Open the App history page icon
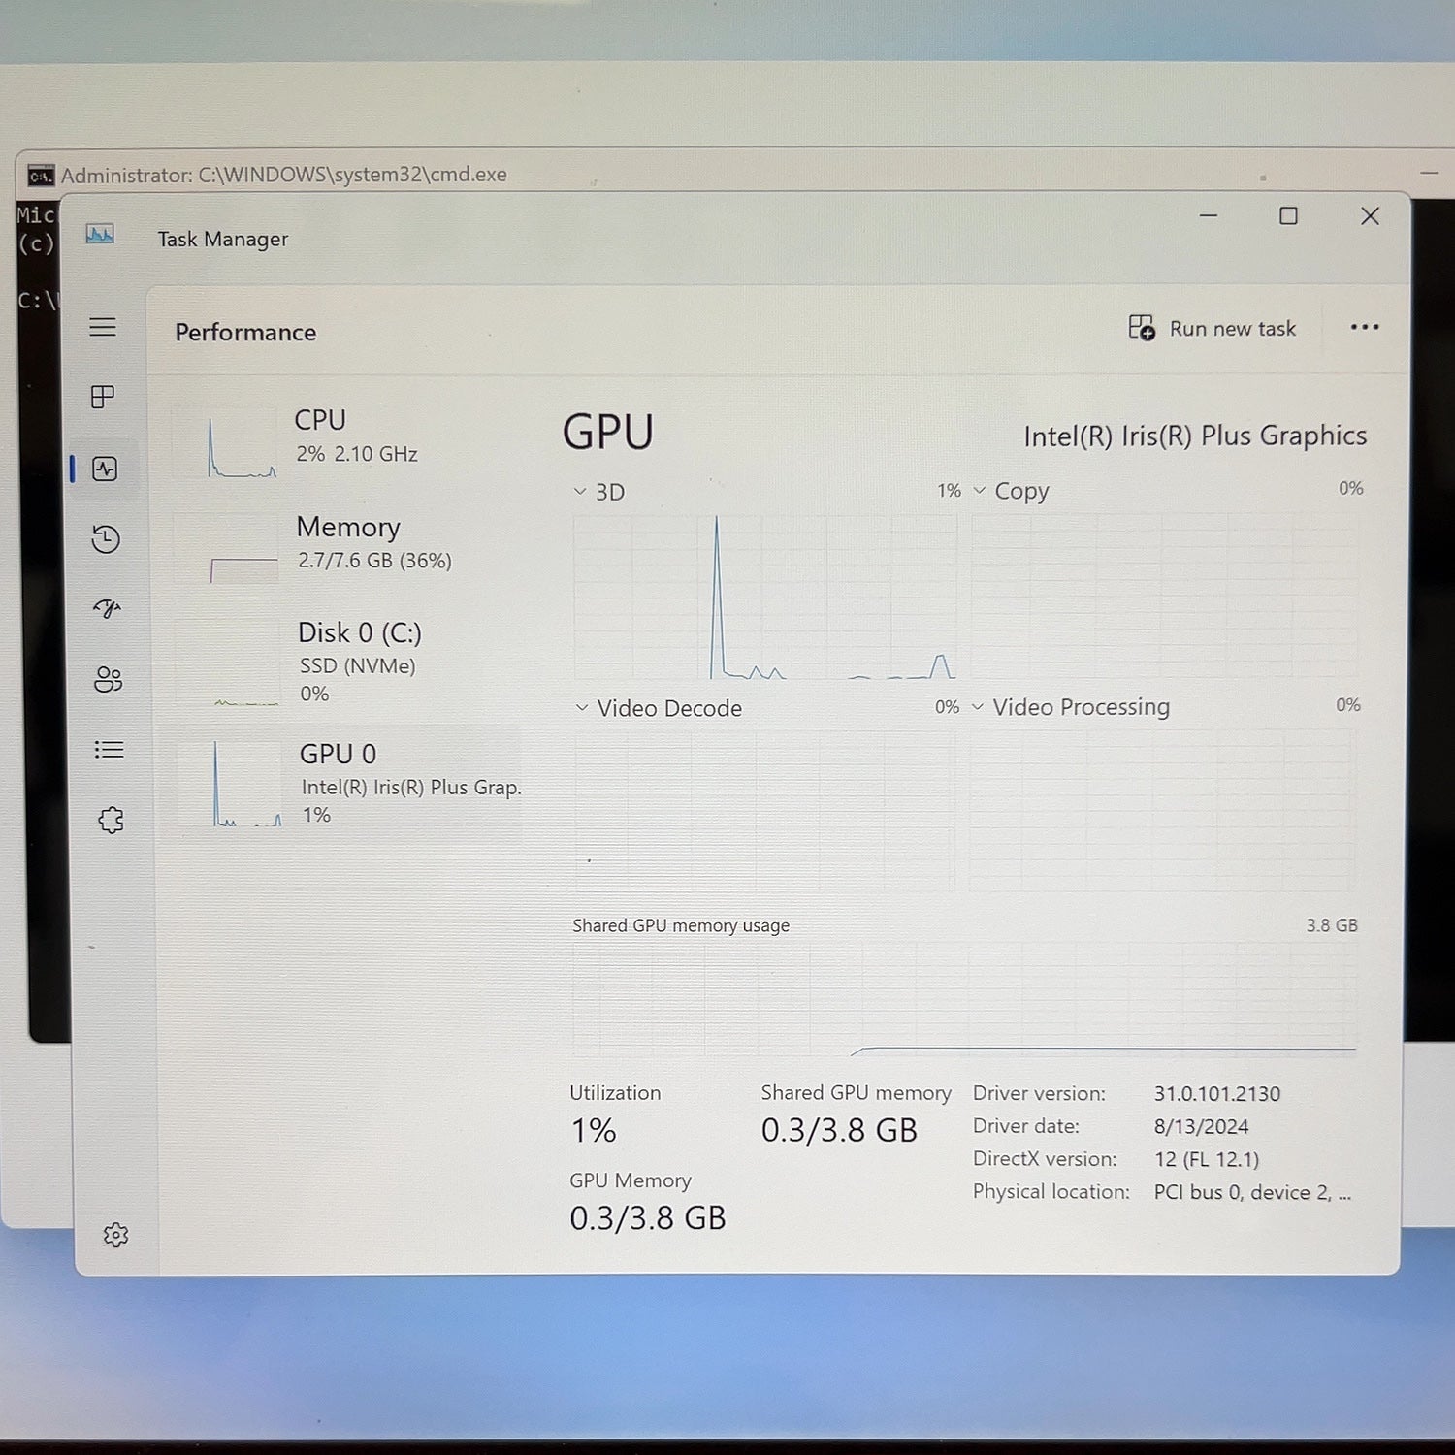 106,539
